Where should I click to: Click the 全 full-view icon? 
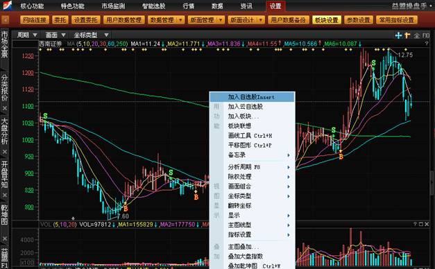point(417,35)
